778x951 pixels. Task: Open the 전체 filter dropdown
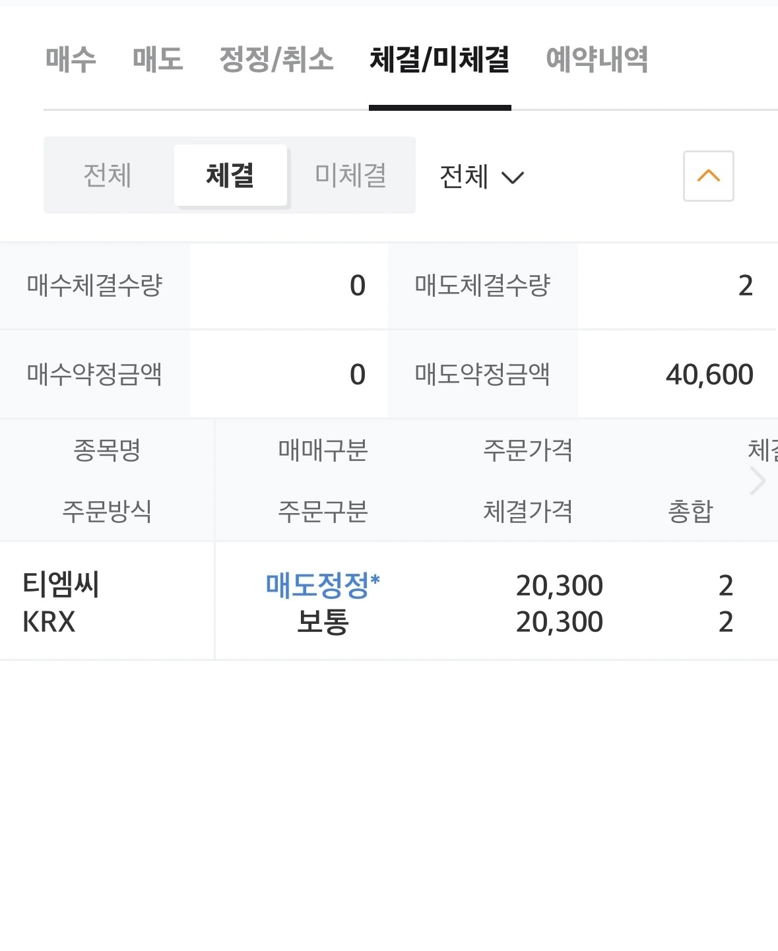tap(481, 177)
